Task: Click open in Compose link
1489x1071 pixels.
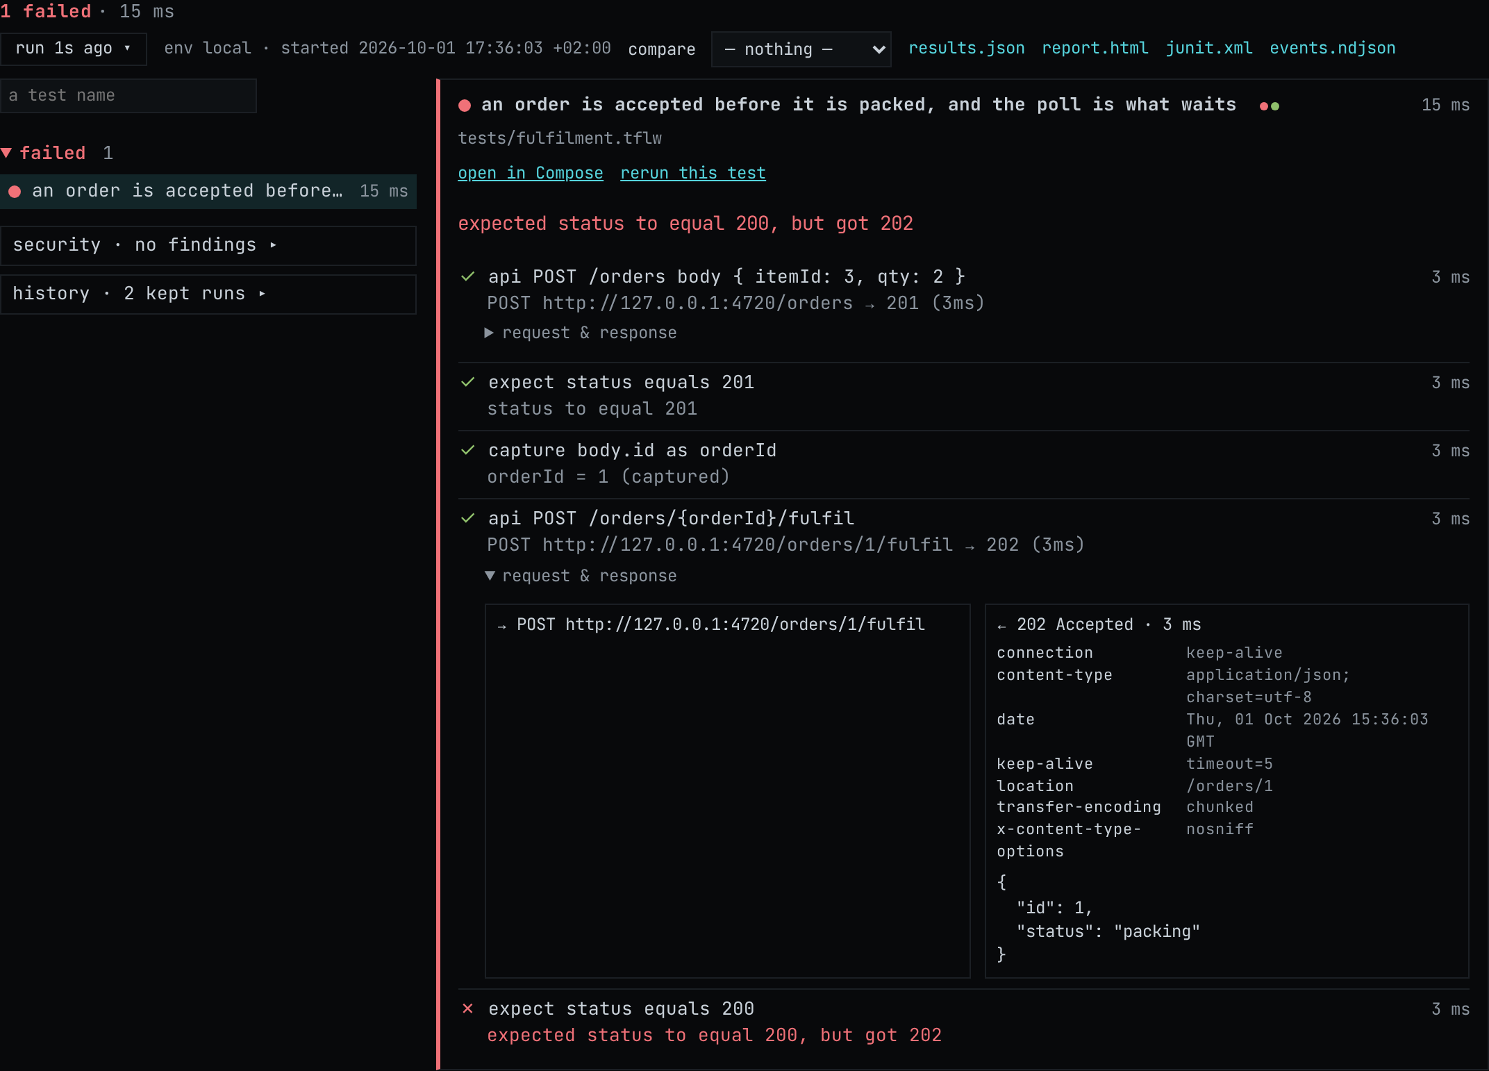Action: click(x=530, y=173)
